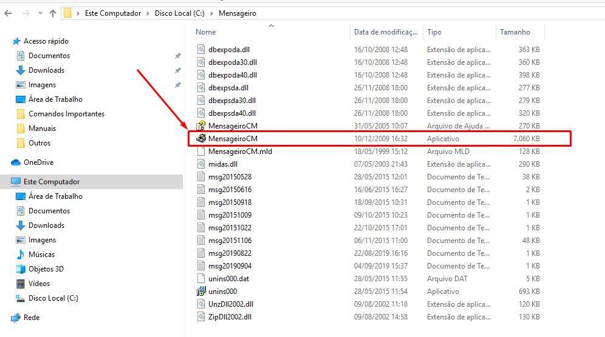The width and height of the screenshot is (605, 337).
Task: Open 'Músicas' under Este Computador
Action: tap(42, 255)
